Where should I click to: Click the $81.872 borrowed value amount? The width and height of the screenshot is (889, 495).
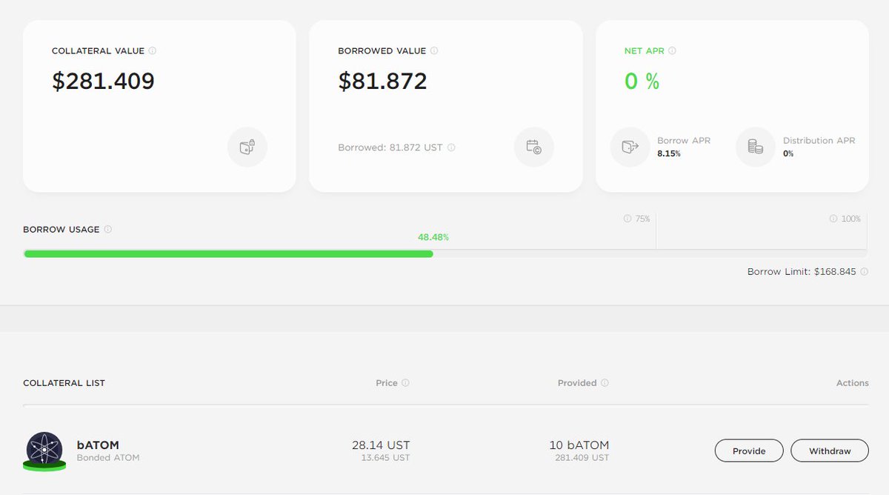pos(382,81)
